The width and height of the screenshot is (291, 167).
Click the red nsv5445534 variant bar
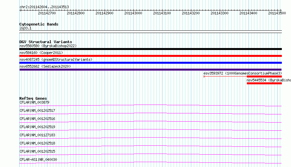click(x=264, y=83)
